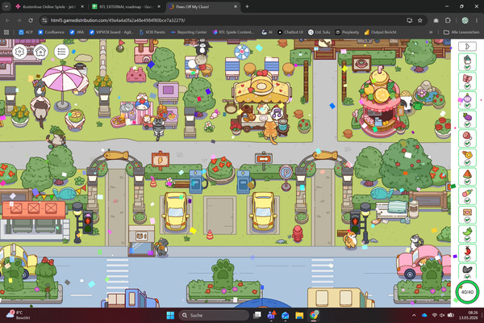
Task: Open the browser extensions puzzle icon
Action: click(x=448, y=20)
